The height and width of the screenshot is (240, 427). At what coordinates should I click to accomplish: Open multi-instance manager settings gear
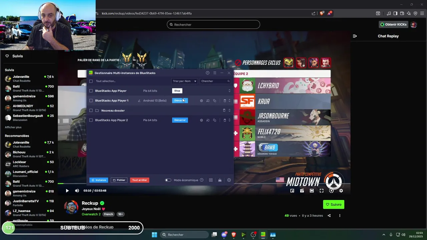pyautogui.click(x=229, y=180)
